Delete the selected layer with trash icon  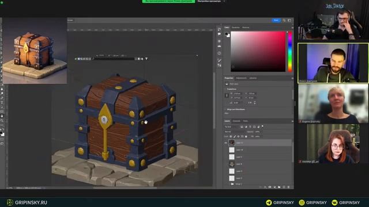288,187
